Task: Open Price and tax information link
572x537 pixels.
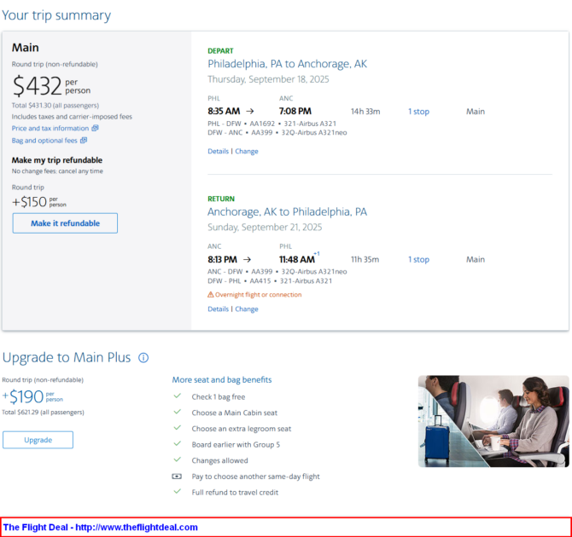Action: (50, 128)
